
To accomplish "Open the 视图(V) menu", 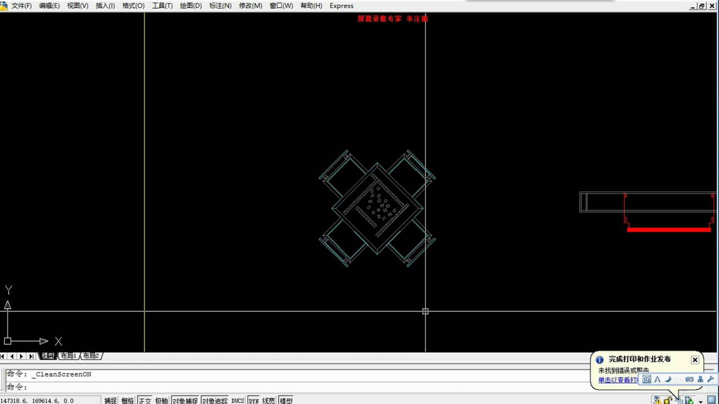I will (x=78, y=6).
